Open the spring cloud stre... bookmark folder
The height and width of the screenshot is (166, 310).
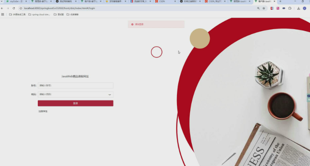[39, 14]
